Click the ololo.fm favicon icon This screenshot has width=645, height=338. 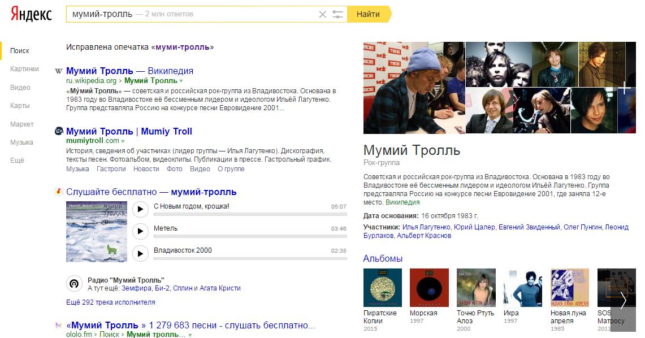[x=59, y=325]
